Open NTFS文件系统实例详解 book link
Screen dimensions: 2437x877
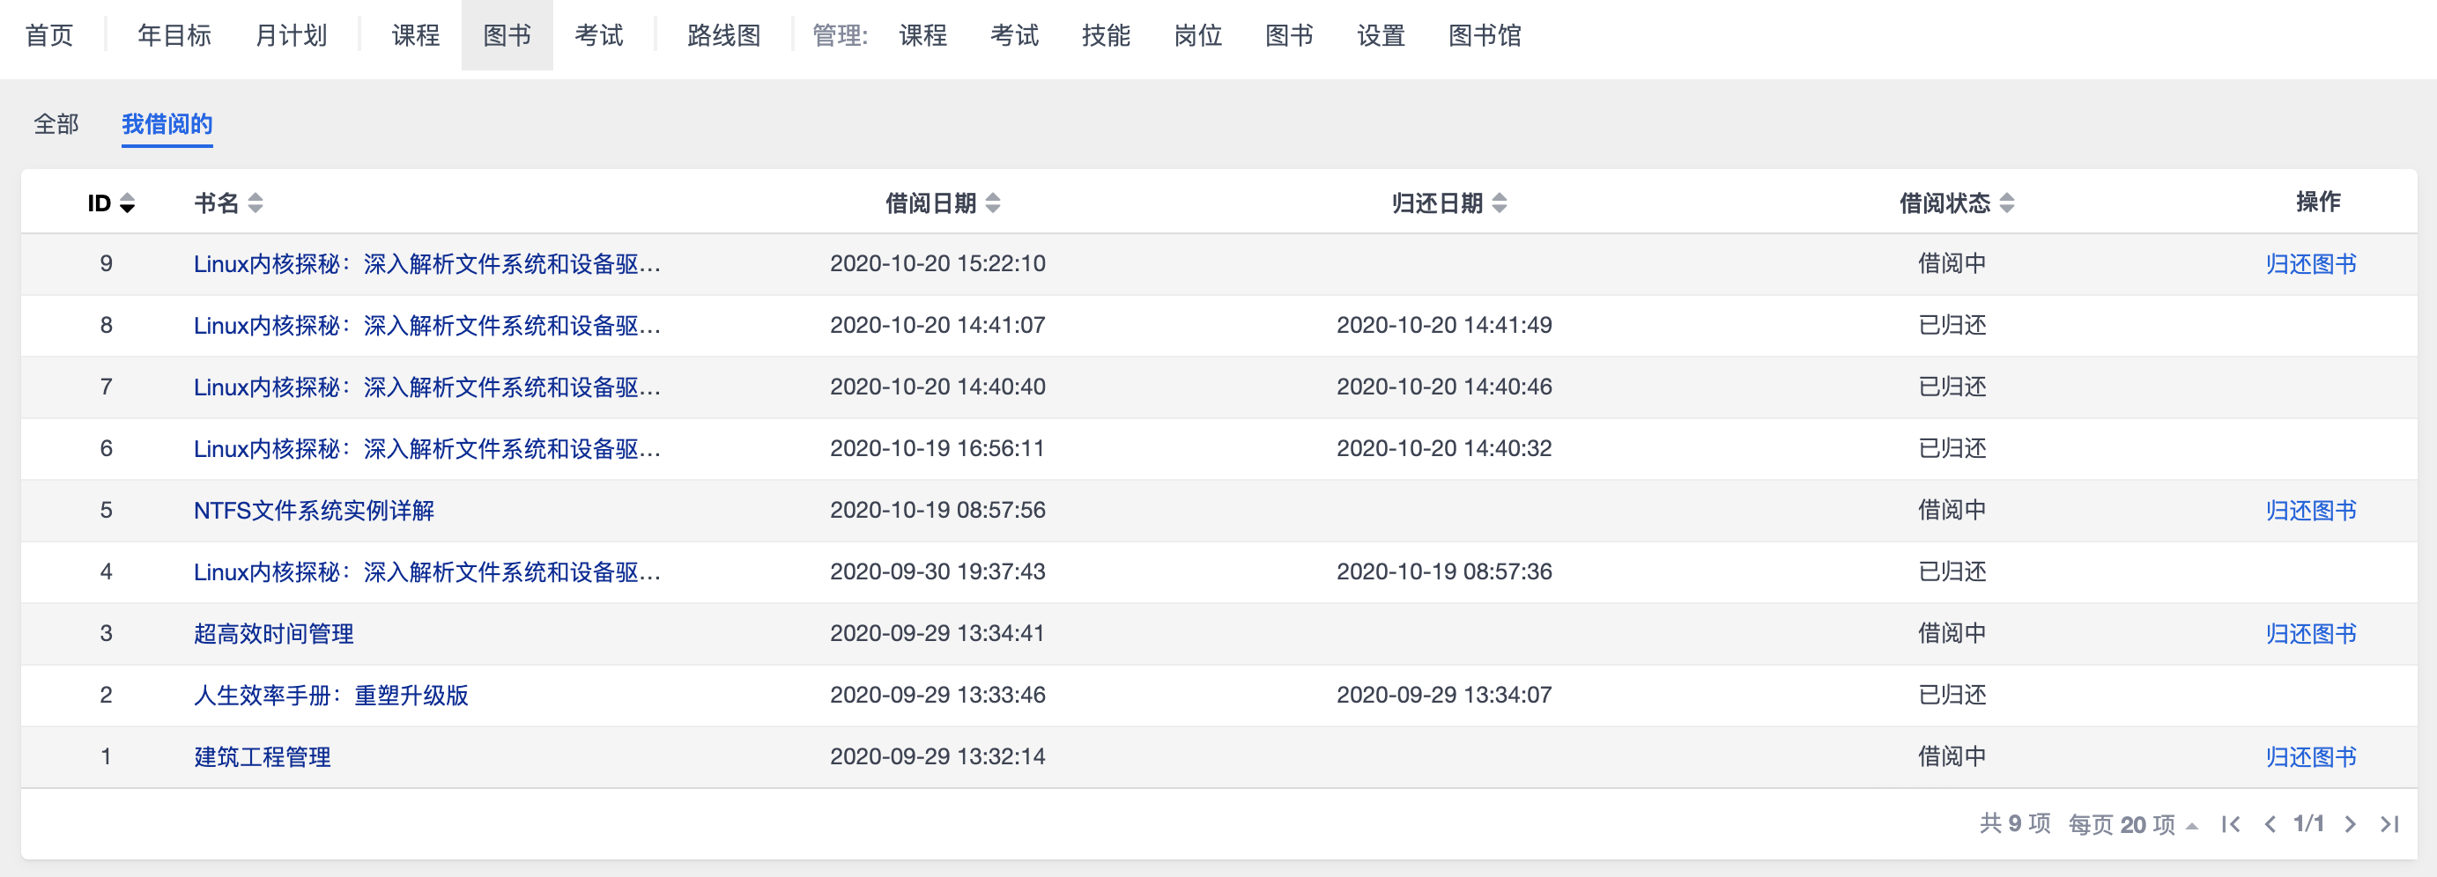point(314,511)
